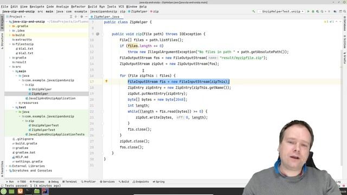Open the Endpoints tool window
347x195 pixels.
141,182
